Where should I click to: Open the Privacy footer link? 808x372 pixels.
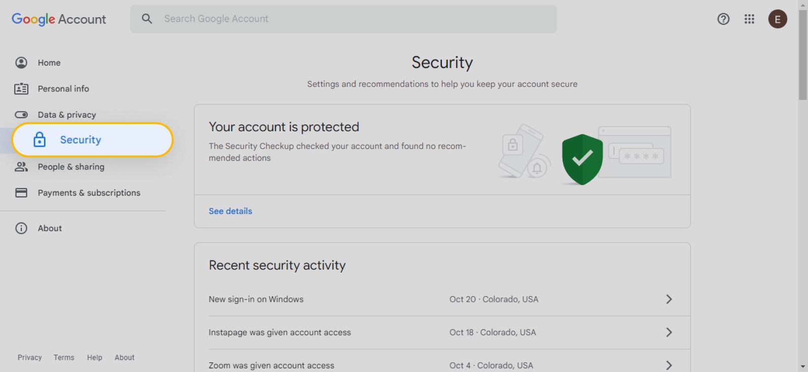point(30,357)
